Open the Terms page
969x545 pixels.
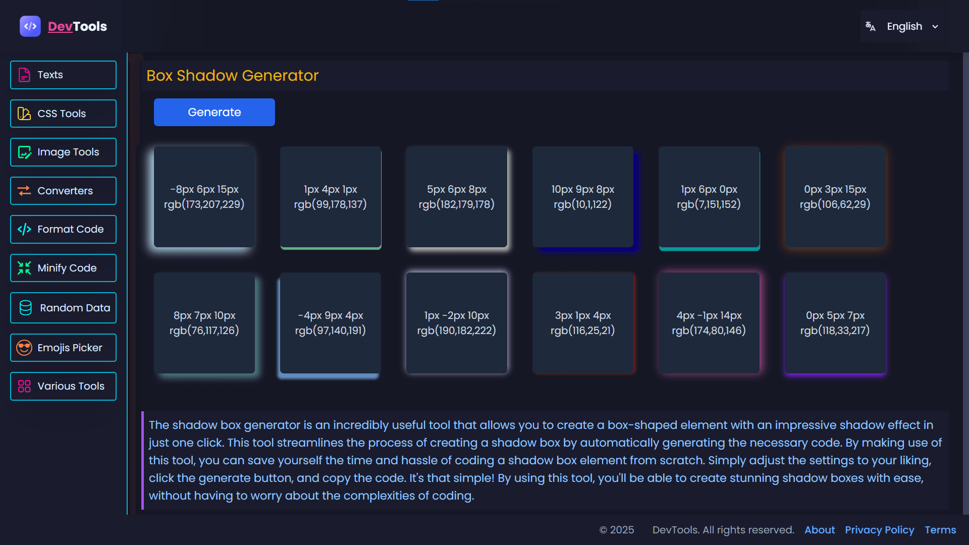941,530
